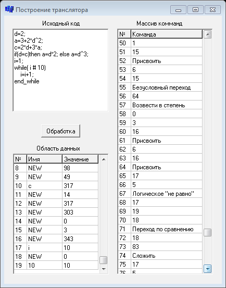Click scroll down arrow of Область данных table

104,269
